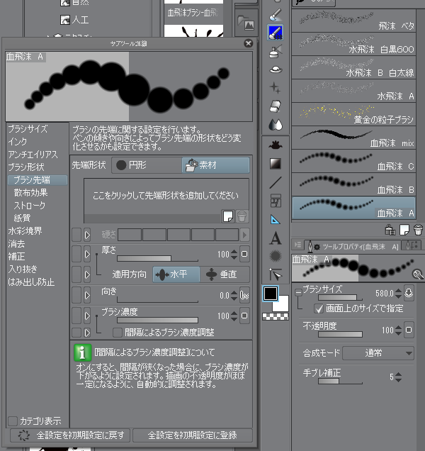Image resolution: width=425 pixels, height=451 pixels.
Task: Click 全設定を初期設定に登録 button
Action: pyautogui.click(x=192, y=435)
